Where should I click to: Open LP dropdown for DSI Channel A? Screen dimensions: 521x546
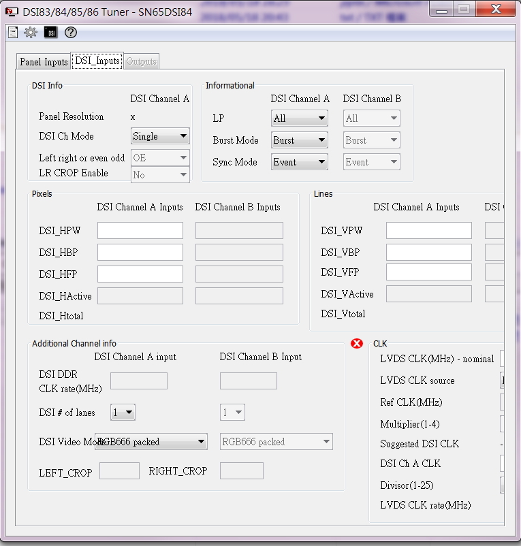(x=300, y=118)
